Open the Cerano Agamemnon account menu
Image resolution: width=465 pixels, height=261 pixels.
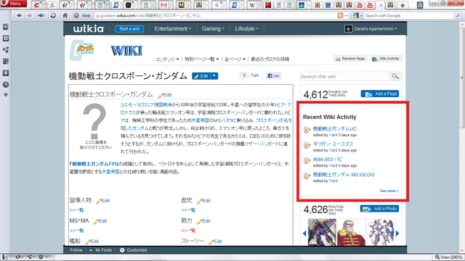[x=371, y=29]
